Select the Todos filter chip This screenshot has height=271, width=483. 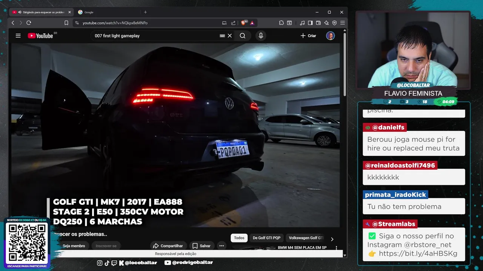[x=239, y=238]
